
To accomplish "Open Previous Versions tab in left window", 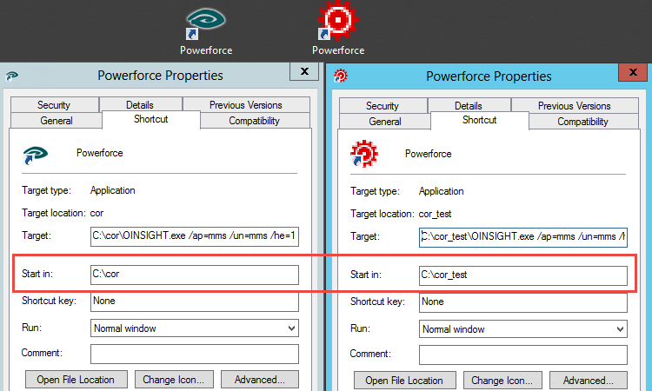I will [246, 105].
